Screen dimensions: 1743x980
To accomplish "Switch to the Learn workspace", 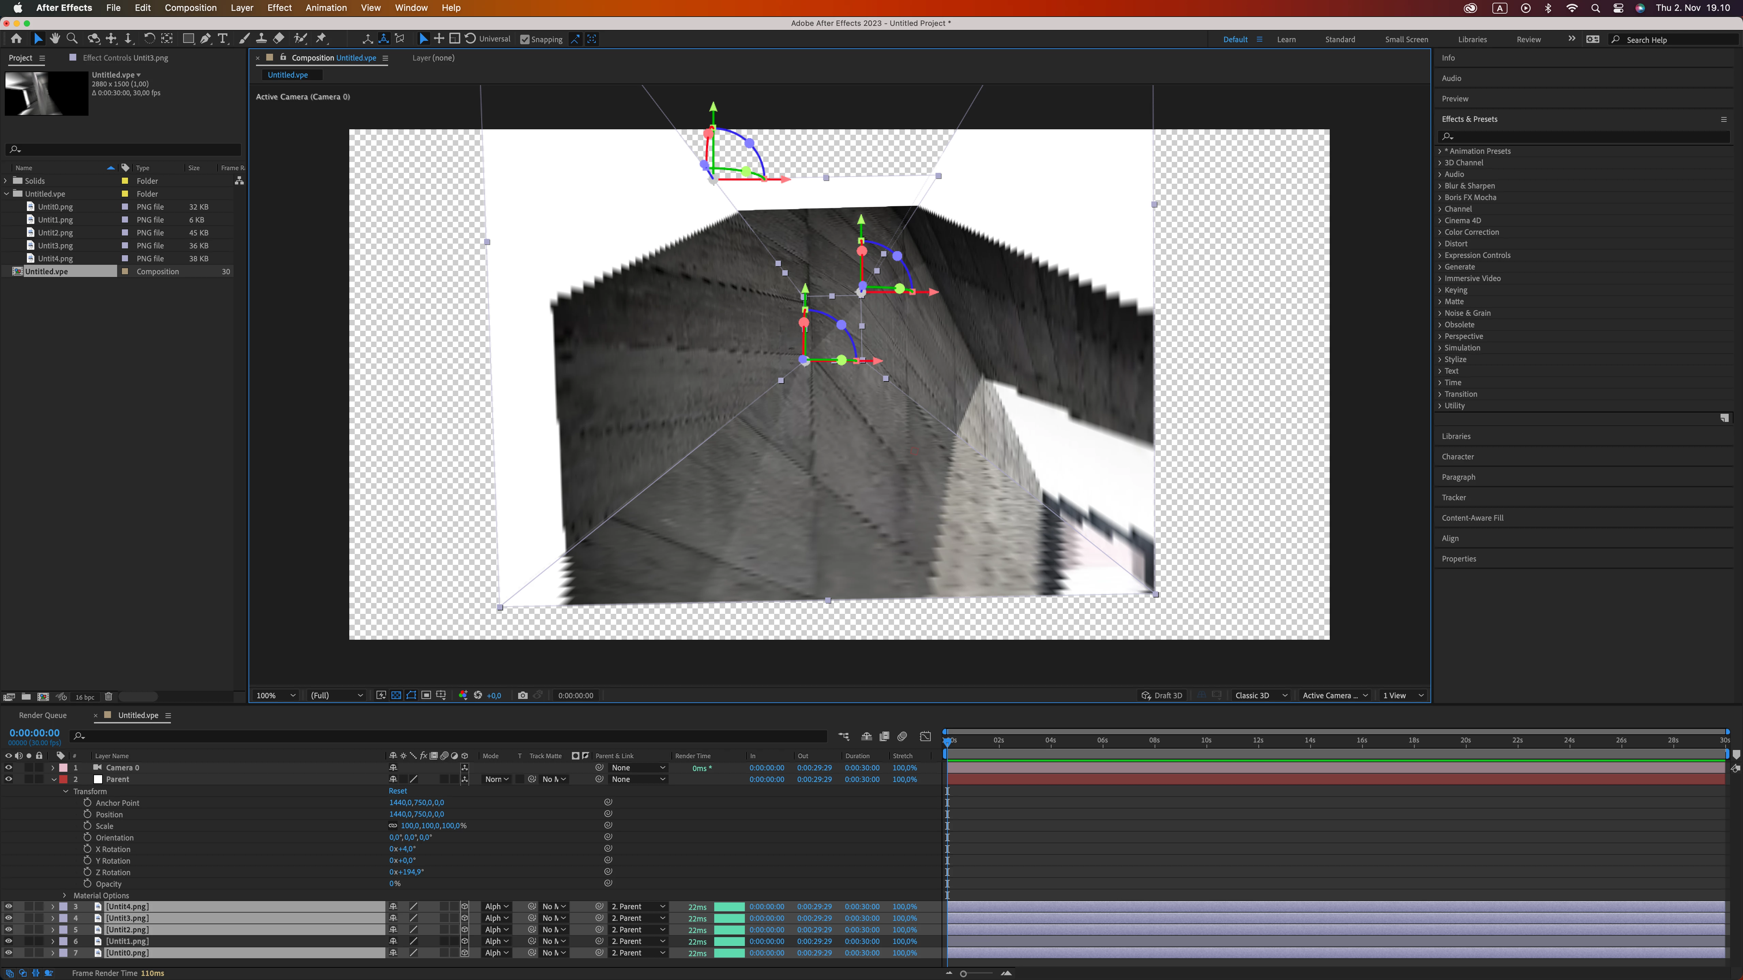I will (1285, 39).
